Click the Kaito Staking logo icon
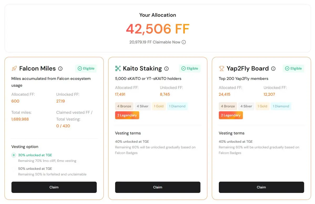This screenshot has height=204, width=315. 118,69
